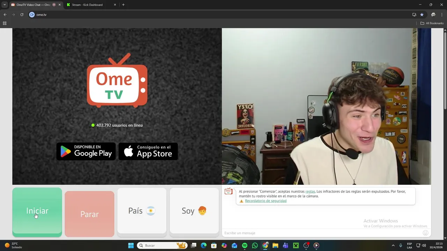
Task: Click the local webcam preview
Action: [326, 106]
